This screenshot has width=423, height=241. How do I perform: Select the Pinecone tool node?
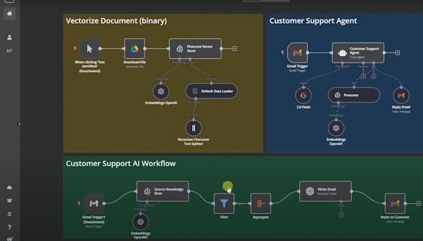(354, 95)
